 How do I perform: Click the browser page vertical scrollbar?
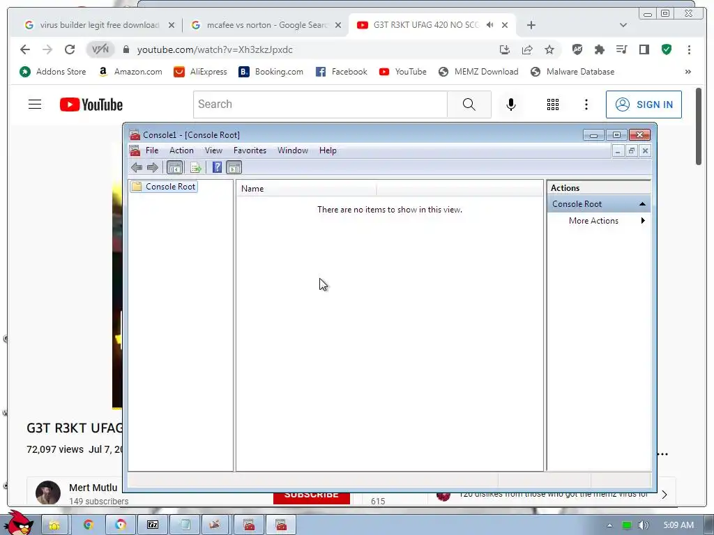coord(699,127)
